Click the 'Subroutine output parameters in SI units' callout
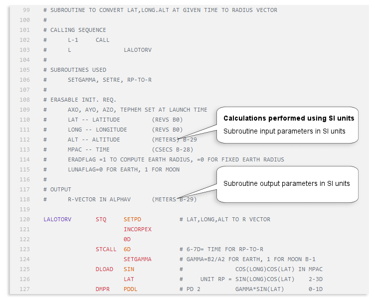The height and width of the screenshot is (299, 379). (x=287, y=184)
